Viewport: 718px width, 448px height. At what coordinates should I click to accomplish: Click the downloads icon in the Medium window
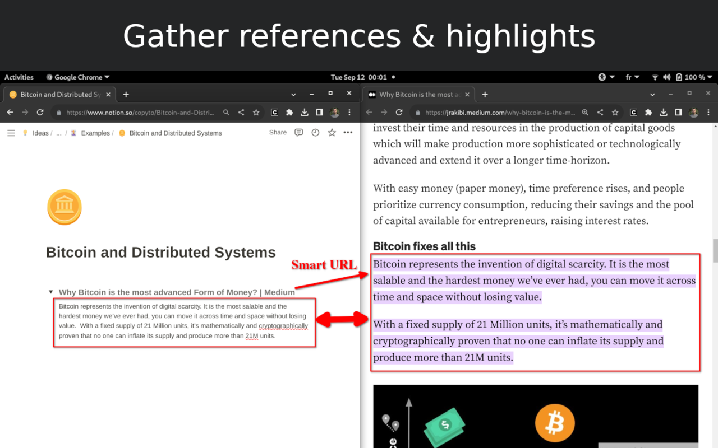click(664, 113)
